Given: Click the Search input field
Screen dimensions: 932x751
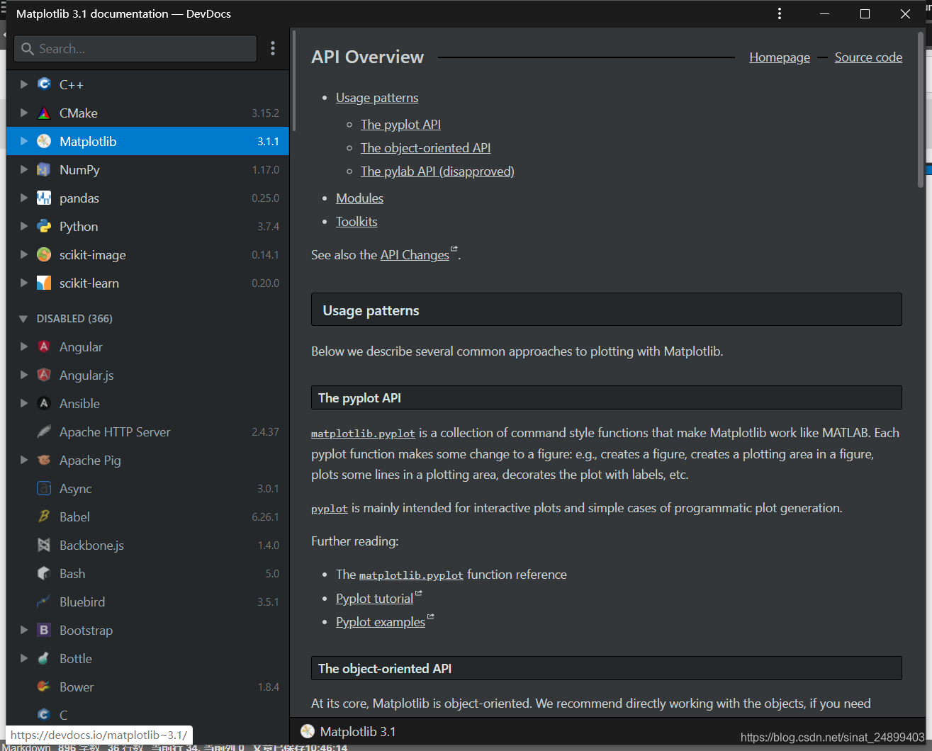Looking at the screenshot, I should (x=135, y=49).
